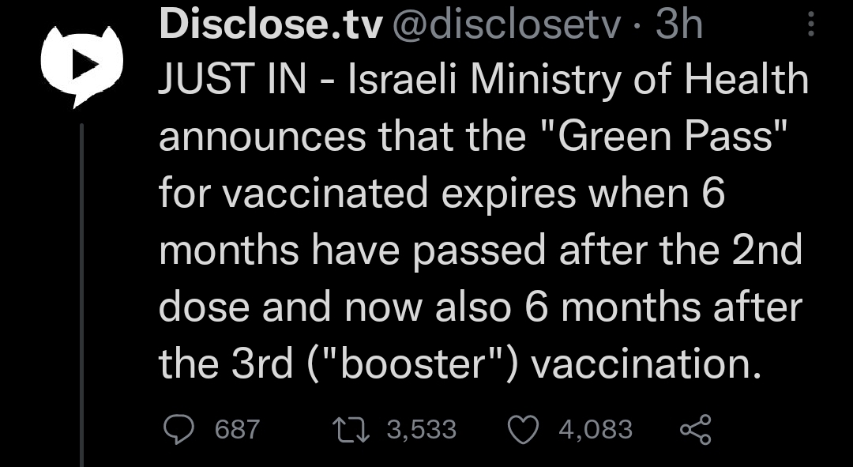Open the share icon options

(x=696, y=429)
